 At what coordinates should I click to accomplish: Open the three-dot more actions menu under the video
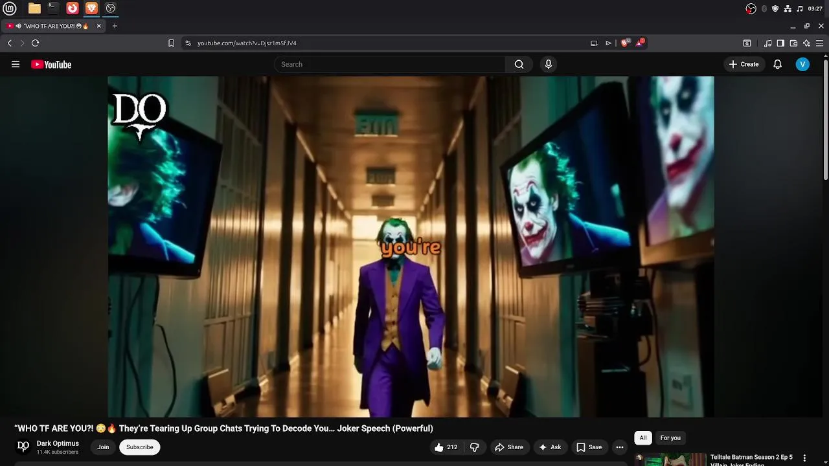click(620, 447)
